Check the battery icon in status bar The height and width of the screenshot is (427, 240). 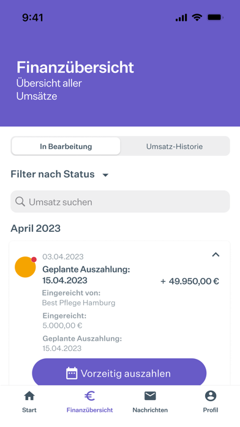point(216,18)
